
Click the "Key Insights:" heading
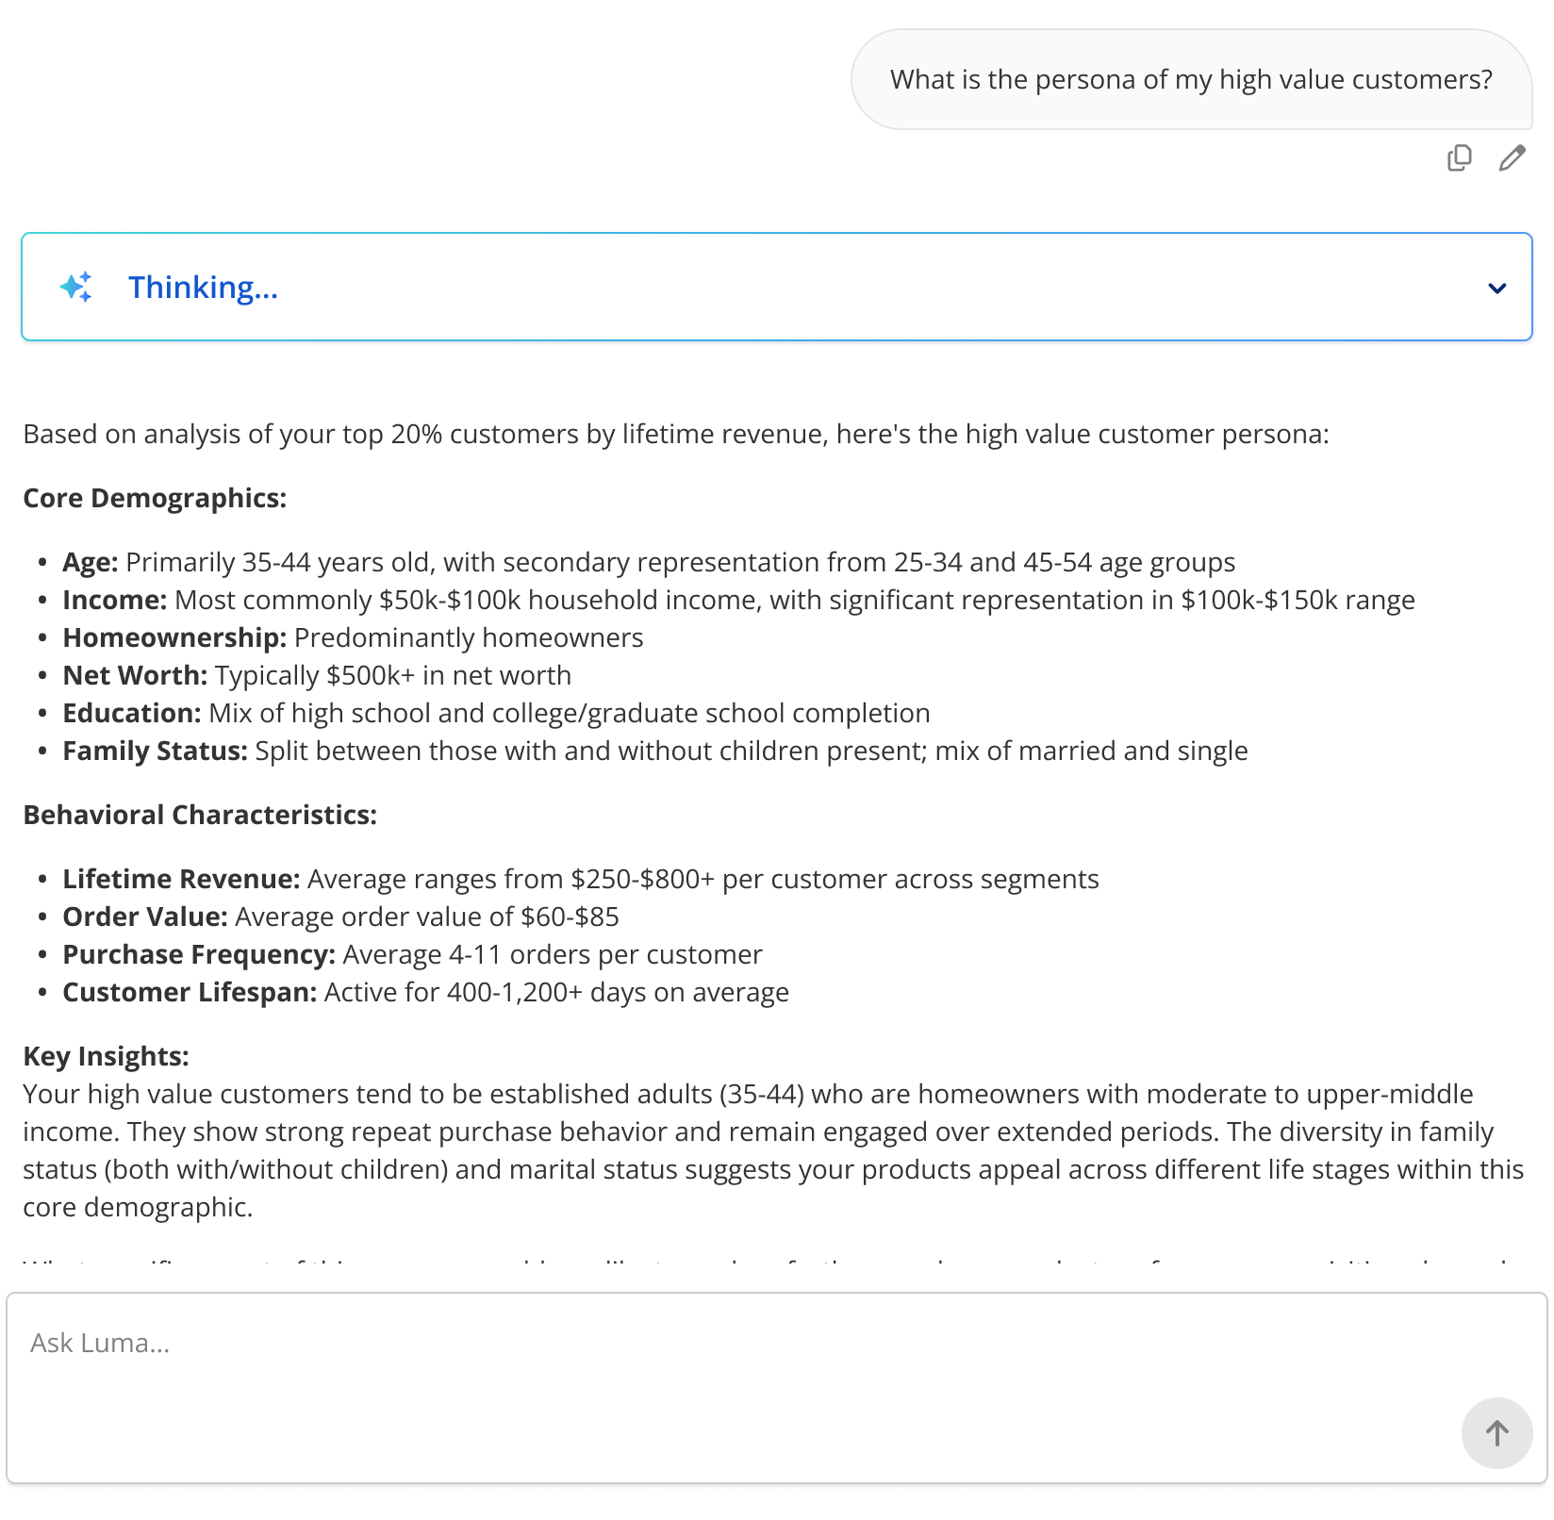(x=106, y=1056)
